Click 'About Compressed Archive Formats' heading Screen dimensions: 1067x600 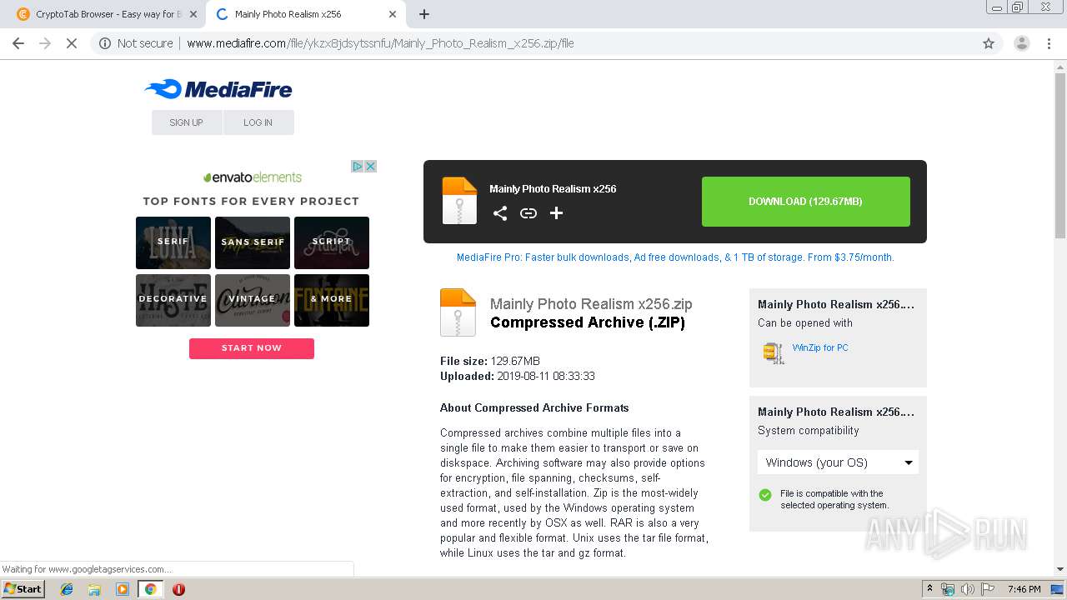coord(534,407)
